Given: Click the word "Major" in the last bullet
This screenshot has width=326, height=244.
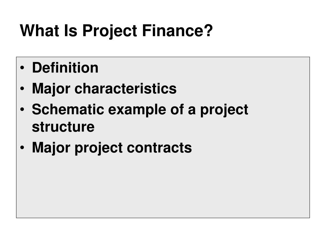Looking at the screenshot, I should coord(51,148).
